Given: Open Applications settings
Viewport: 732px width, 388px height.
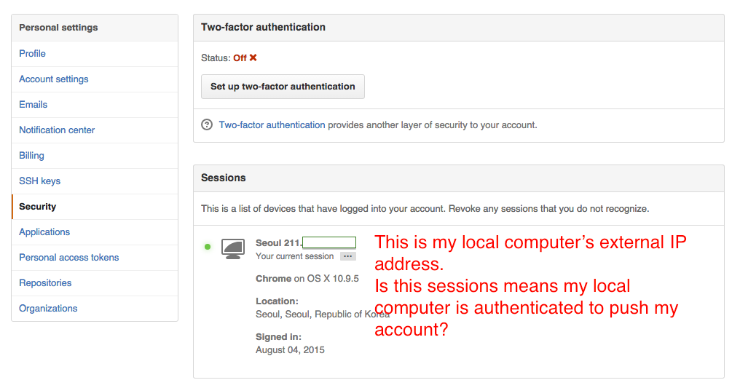Looking at the screenshot, I should [44, 231].
